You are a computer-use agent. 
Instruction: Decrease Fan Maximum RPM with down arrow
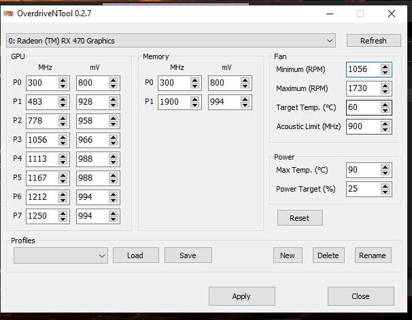(x=385, y=91)
